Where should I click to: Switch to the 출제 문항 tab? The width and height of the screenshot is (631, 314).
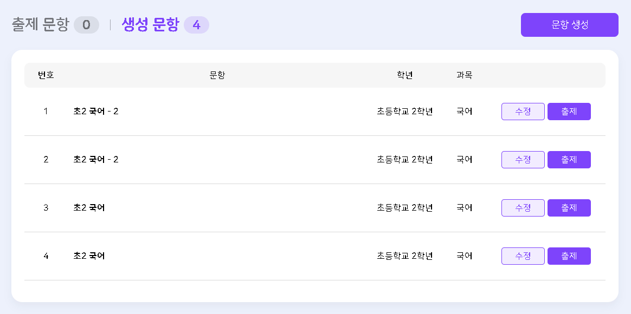point(41,25)
